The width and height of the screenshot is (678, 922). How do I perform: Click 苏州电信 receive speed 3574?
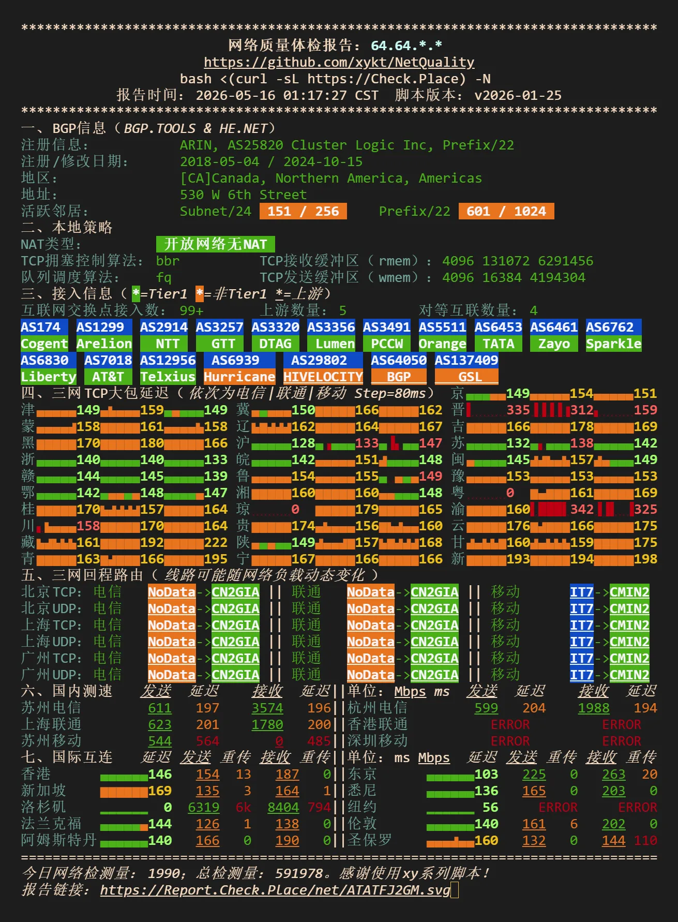coord(267,708)
